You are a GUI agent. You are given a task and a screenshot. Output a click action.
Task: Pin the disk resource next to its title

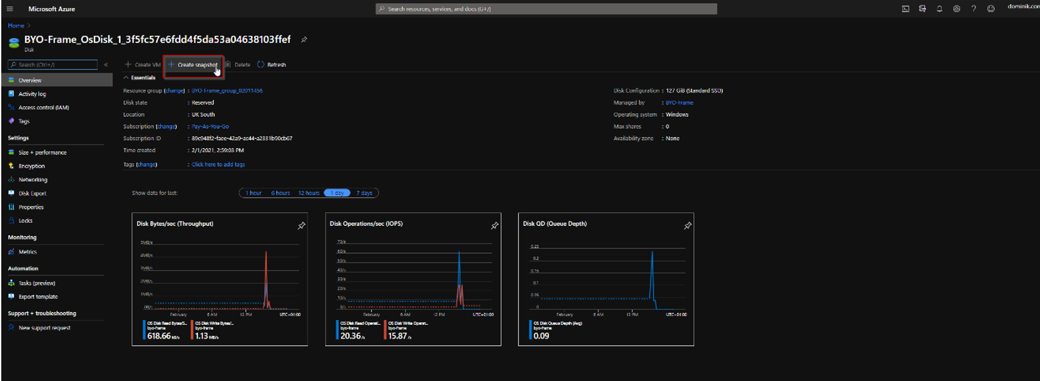pyautogui.click(x=304, y=39)
